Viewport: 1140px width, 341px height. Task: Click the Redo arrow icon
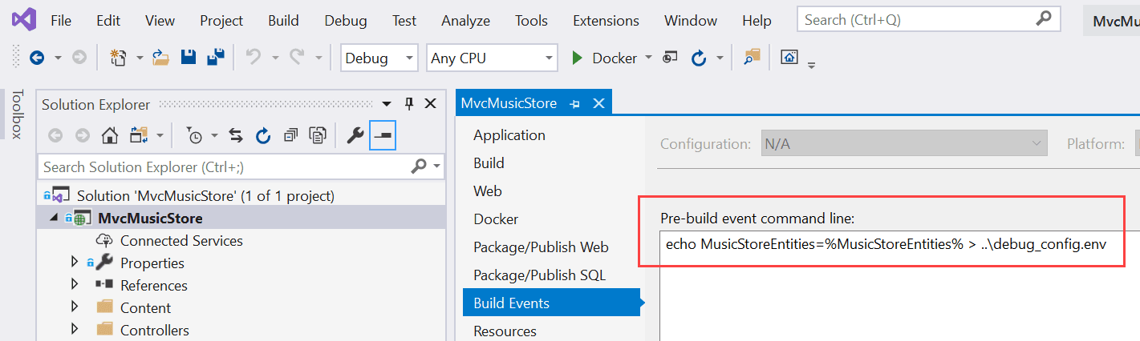pos(297,58)
